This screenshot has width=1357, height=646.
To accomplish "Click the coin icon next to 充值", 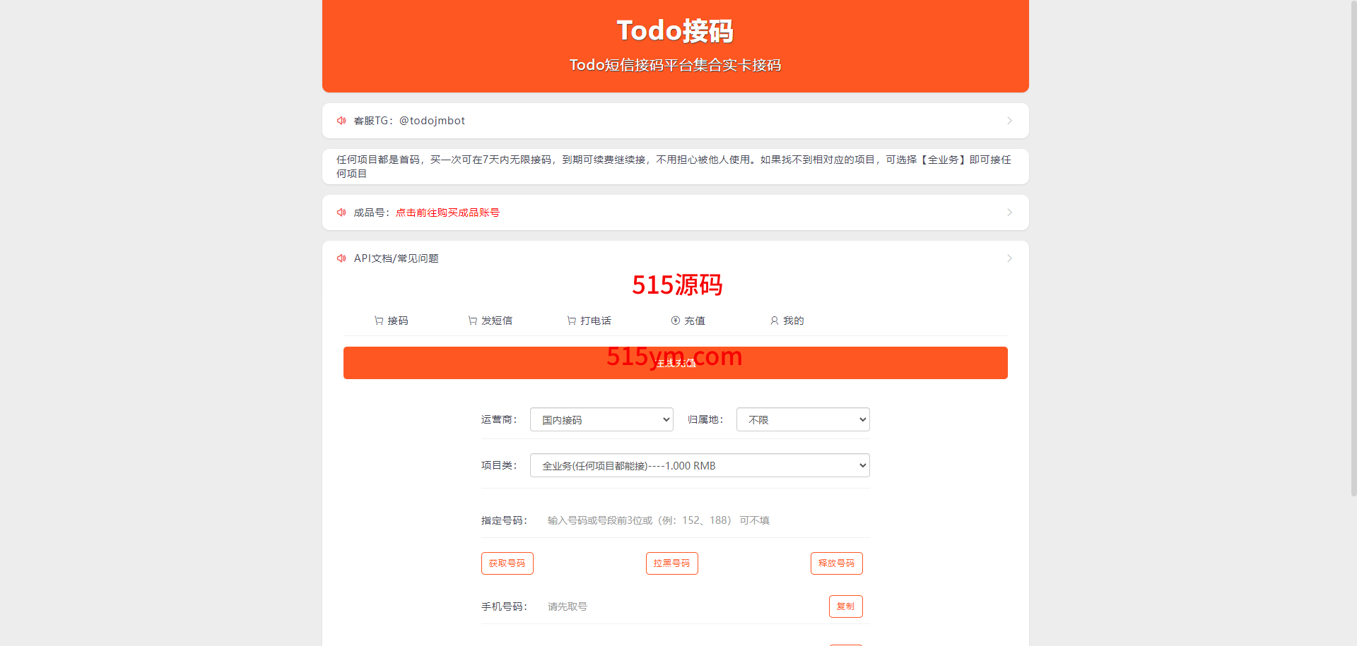I will click(x=676, y=321).
